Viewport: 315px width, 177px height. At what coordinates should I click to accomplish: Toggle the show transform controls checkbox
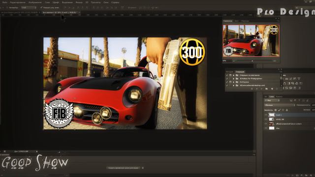[x=41, y=8]
